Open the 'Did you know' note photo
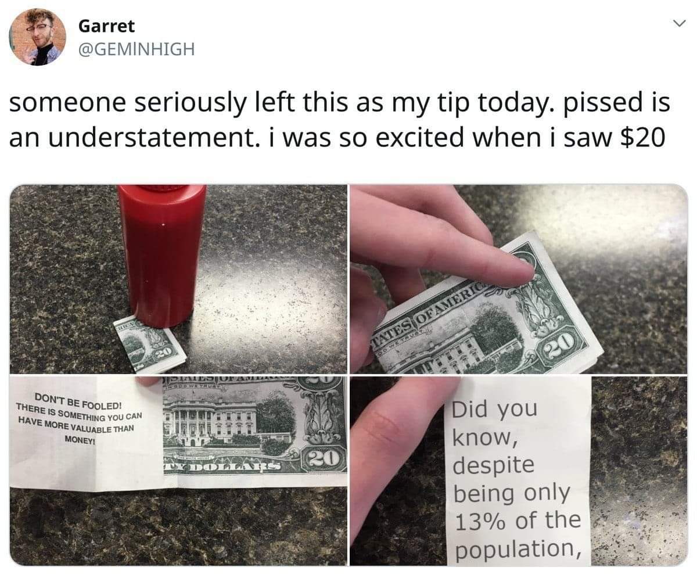Screen dimensions: 697x574 tap(519, 471)
